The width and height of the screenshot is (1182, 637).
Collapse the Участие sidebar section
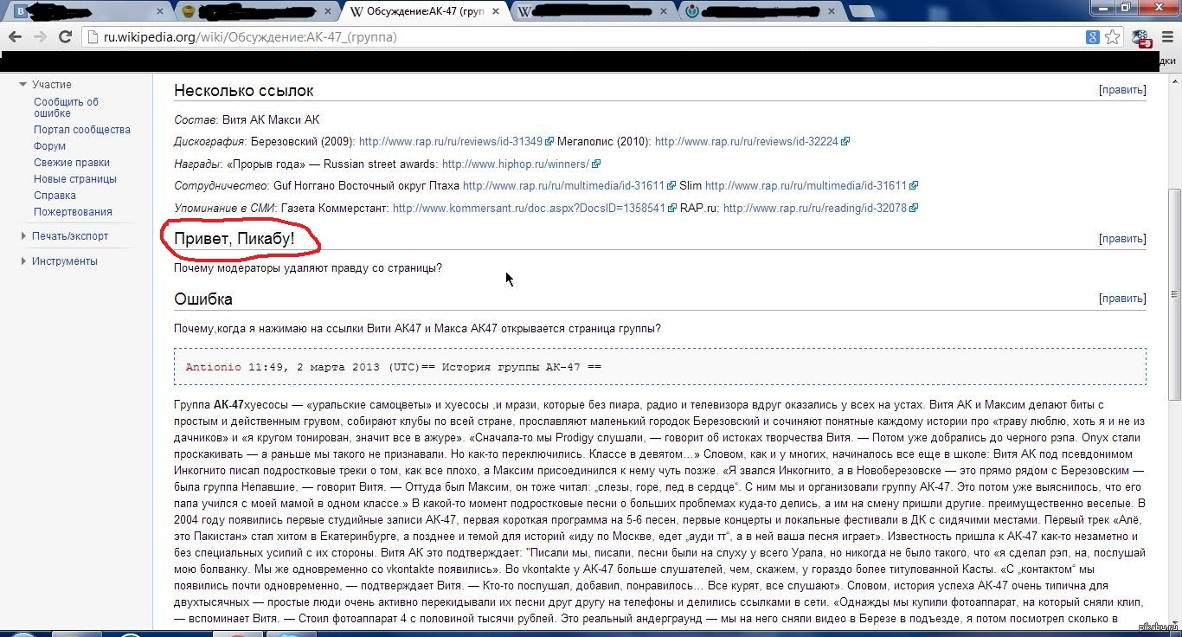coord(24,85)
